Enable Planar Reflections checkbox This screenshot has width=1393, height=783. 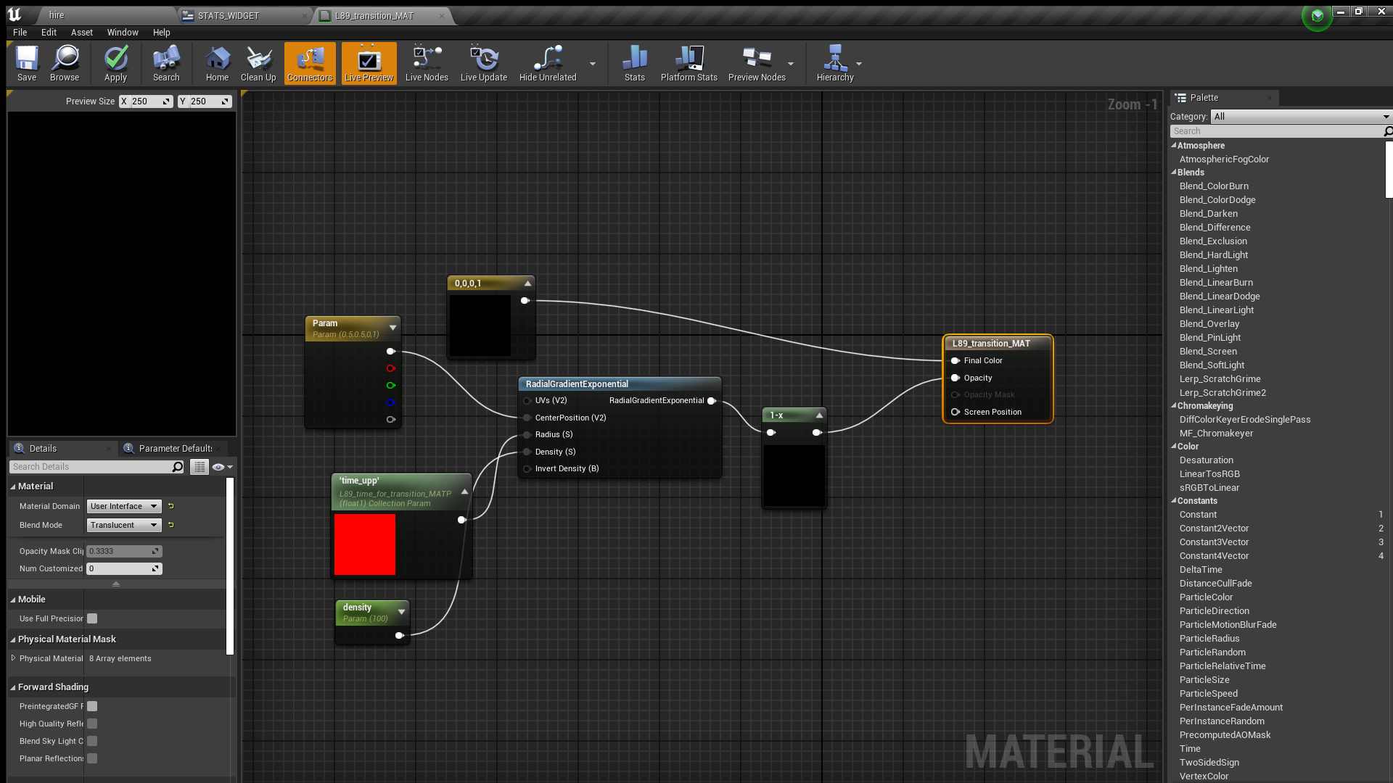click(x=92, y=758)
